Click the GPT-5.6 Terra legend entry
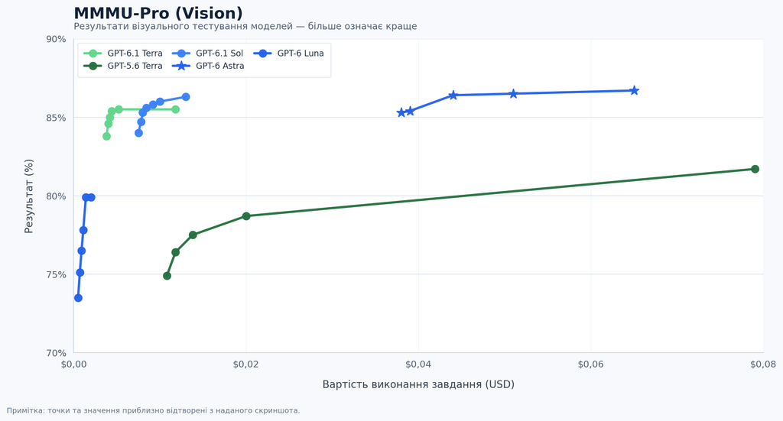The image size is (783, 421). tap(123, 66)
